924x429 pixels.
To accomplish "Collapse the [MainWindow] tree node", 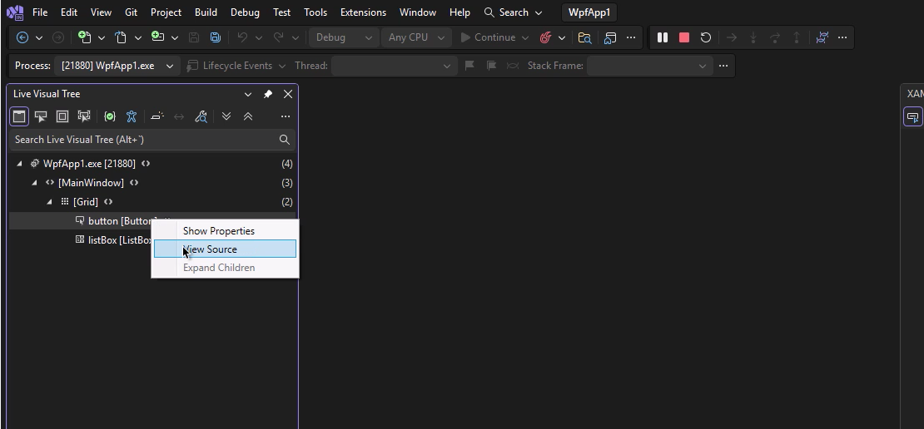I will click(34, 183).
